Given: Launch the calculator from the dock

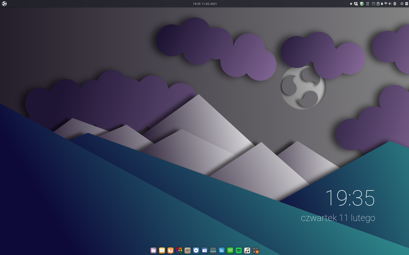Looking at the screenshot, I should point(256,251).
